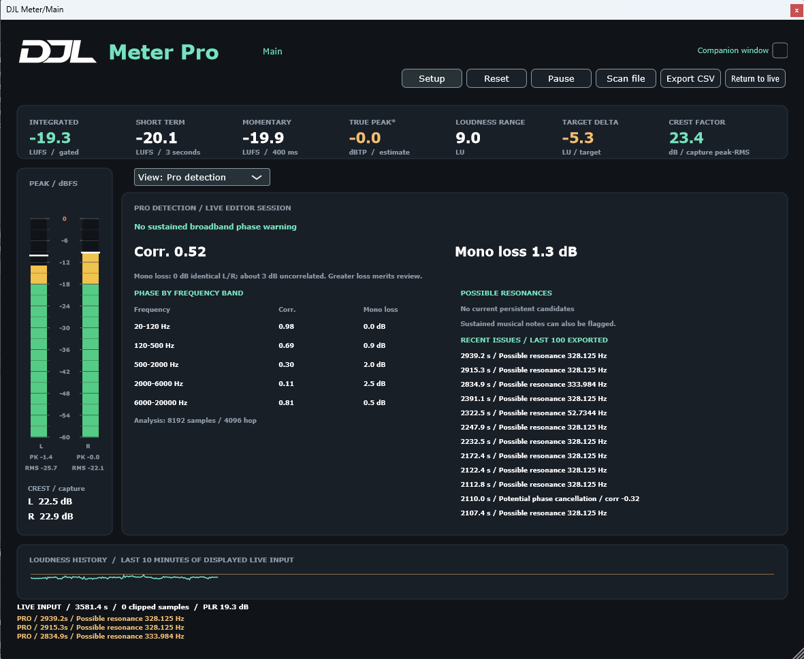Image resolution: width=804 pixels, height=659 pixels.
Task: Select the 20-120 Hz band row
Action: (x=260, y=326)
